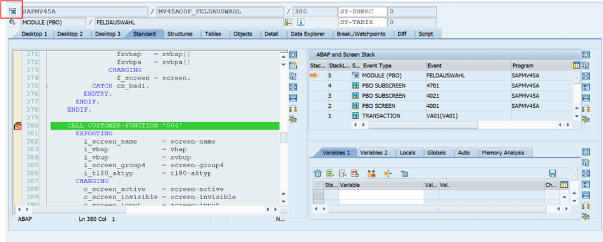
Task: Click the blue-green layer icon in Variables toolbar
Action: pos(404,174)
